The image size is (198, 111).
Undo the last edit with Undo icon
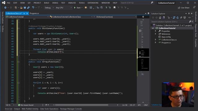(x=33, y=8)
